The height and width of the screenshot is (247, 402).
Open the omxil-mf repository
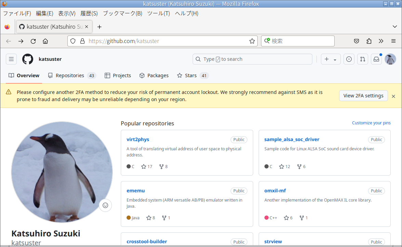275,191
